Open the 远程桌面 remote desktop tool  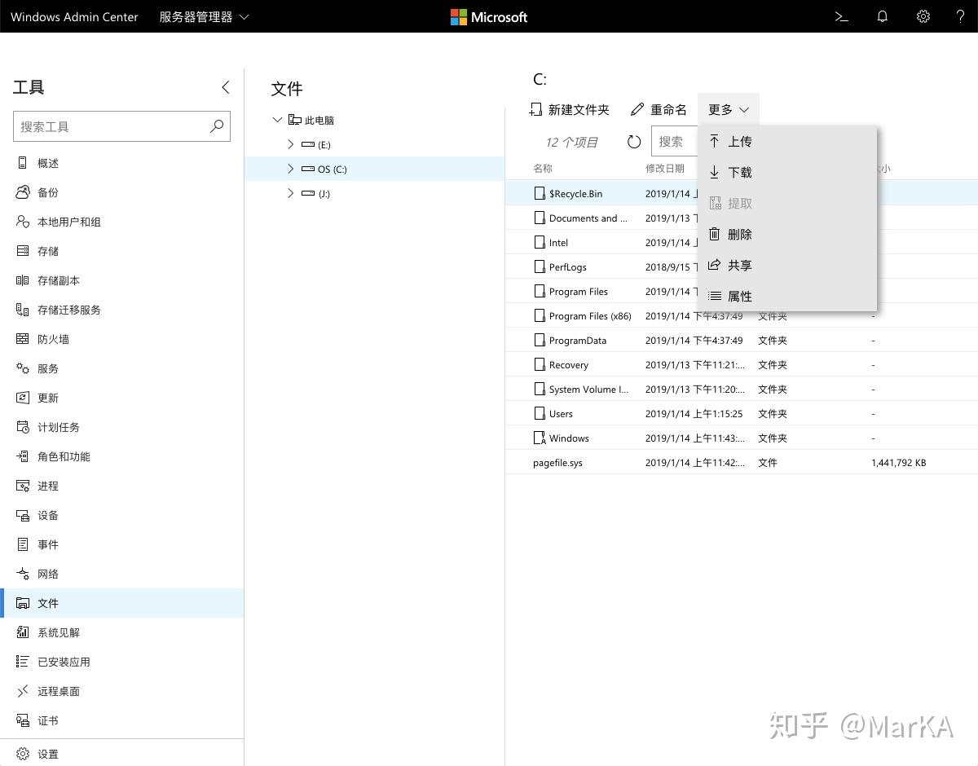[x=121, y=691]
